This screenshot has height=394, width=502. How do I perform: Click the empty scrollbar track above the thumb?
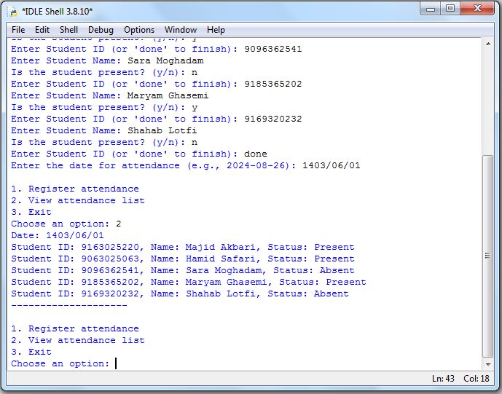click(488, 102)
